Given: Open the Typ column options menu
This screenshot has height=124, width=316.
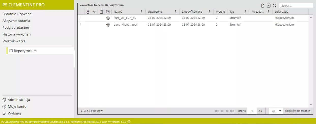Looking at the screenshot, I should (x=246, y=12).
